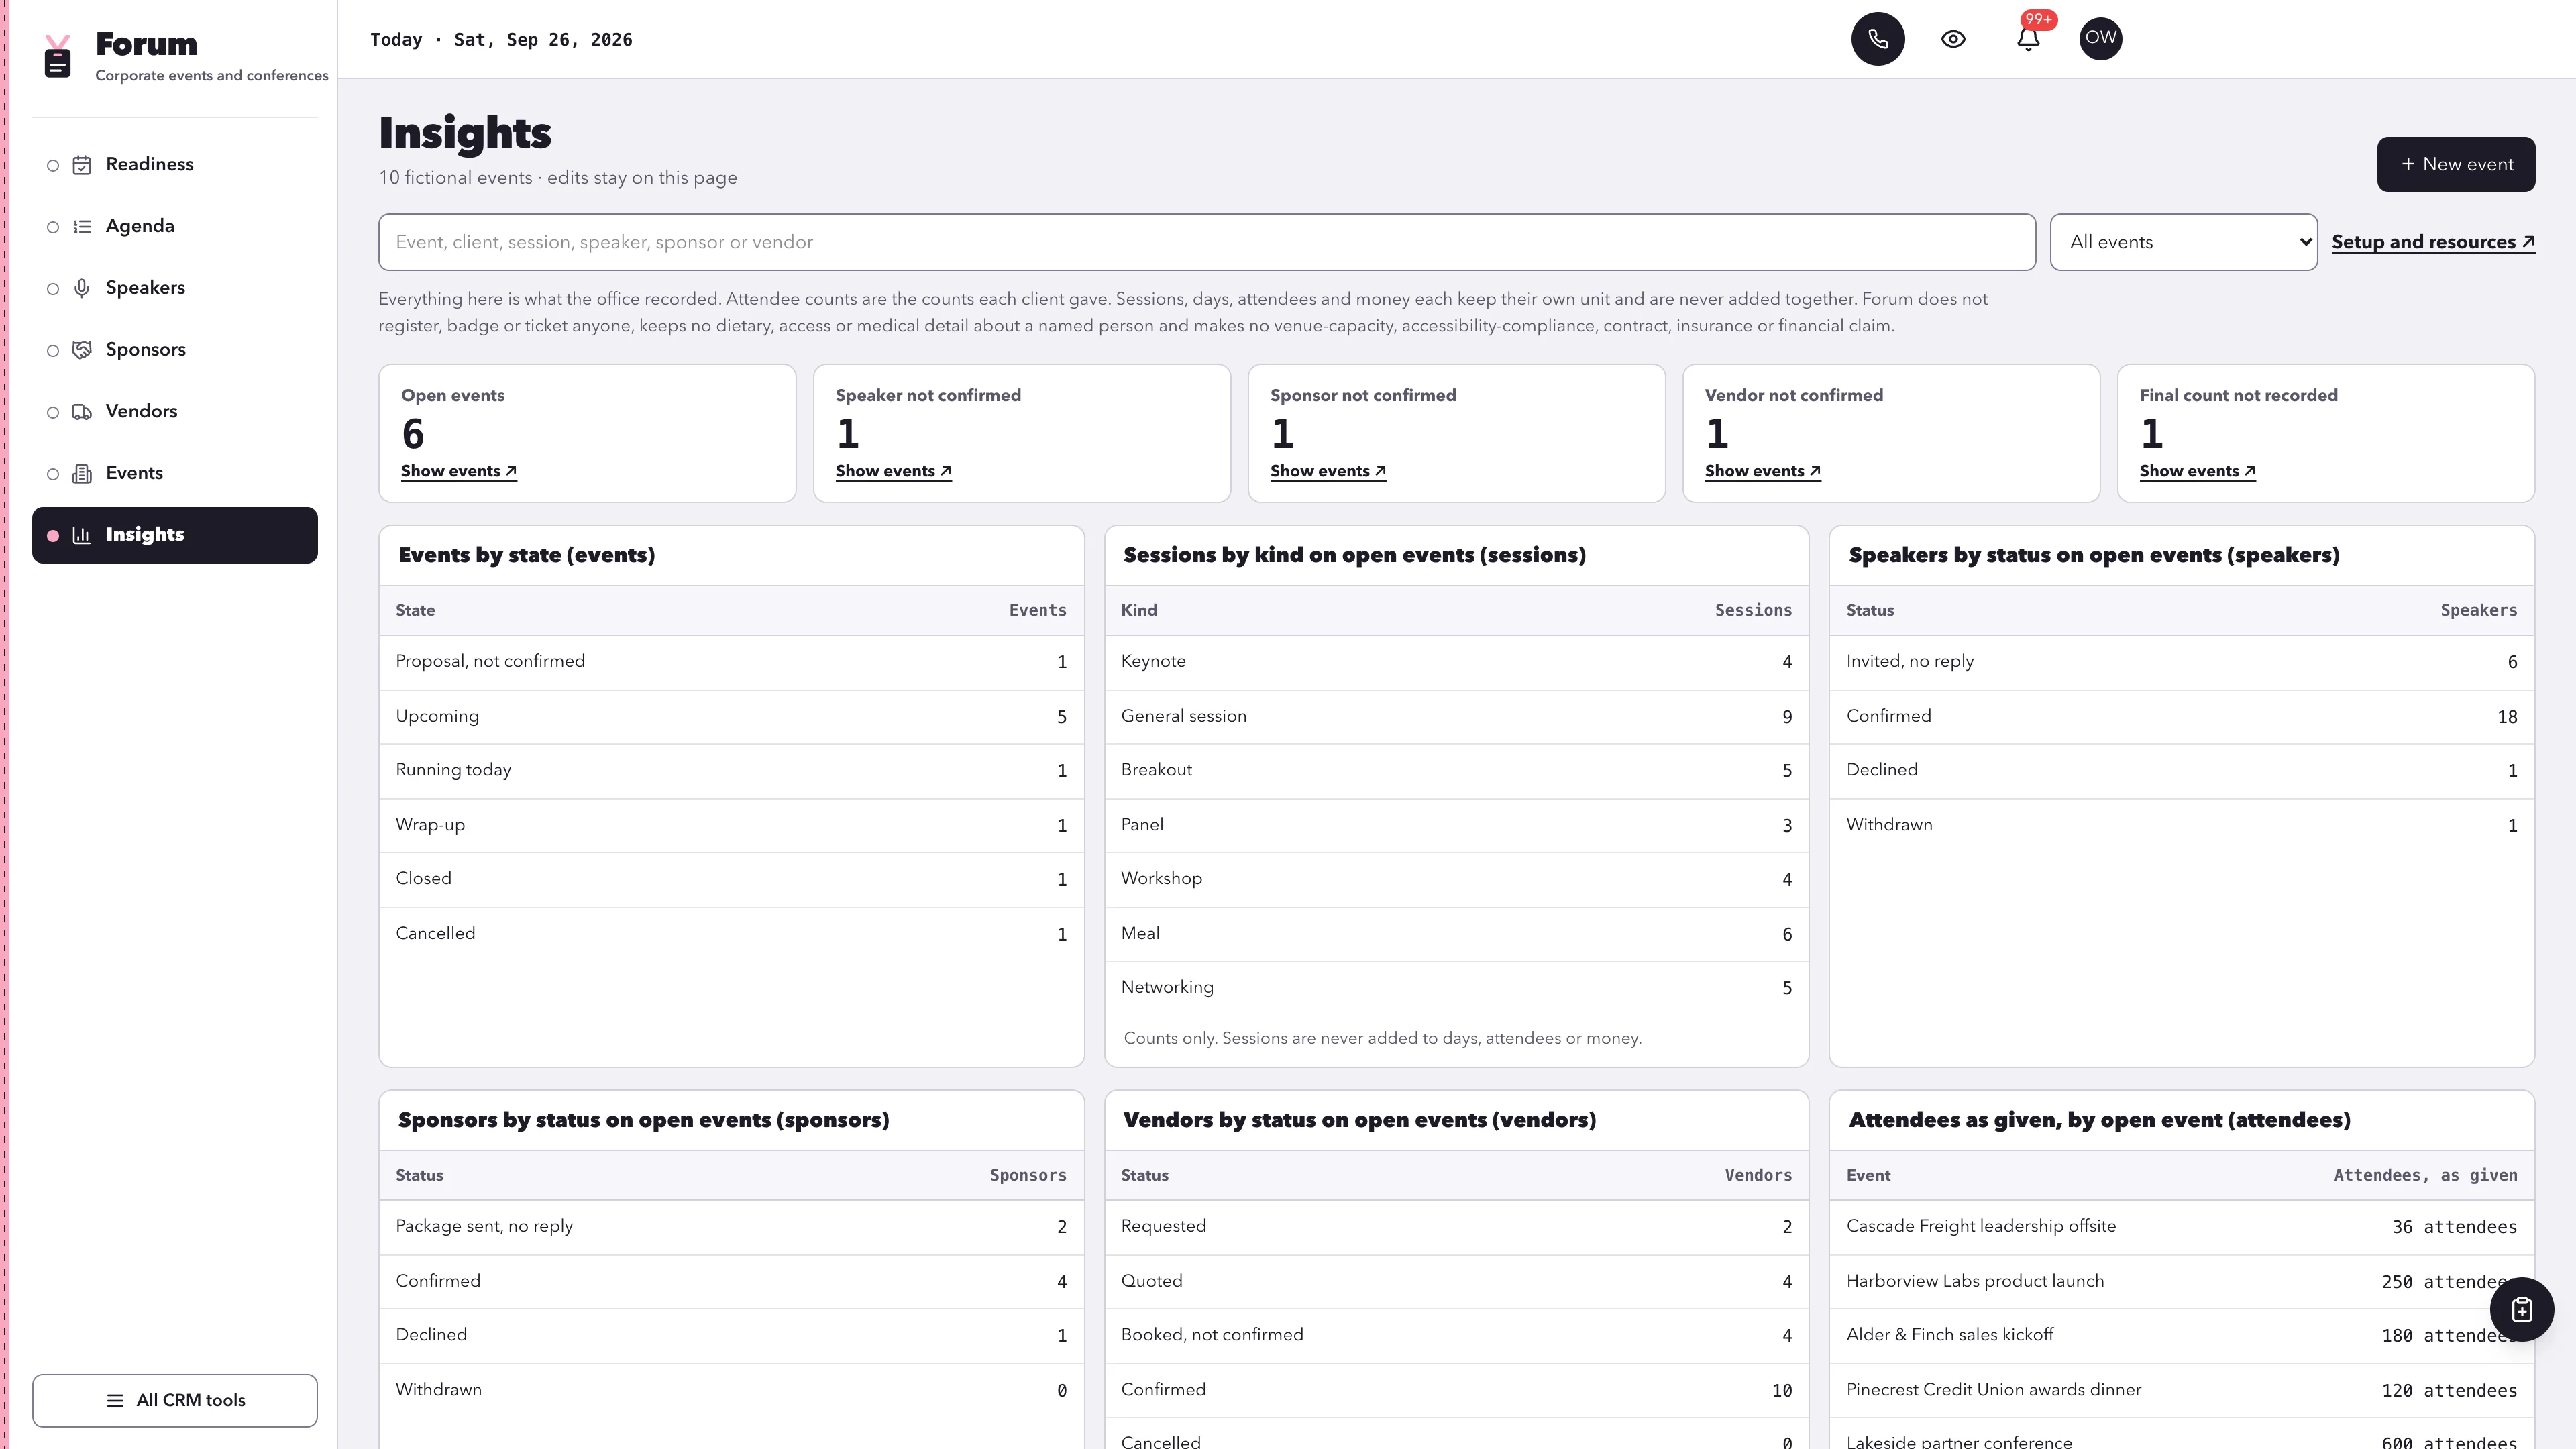Click the Sessions column header
The height and width of the screenshot is (1449, 2576).
1753,611
